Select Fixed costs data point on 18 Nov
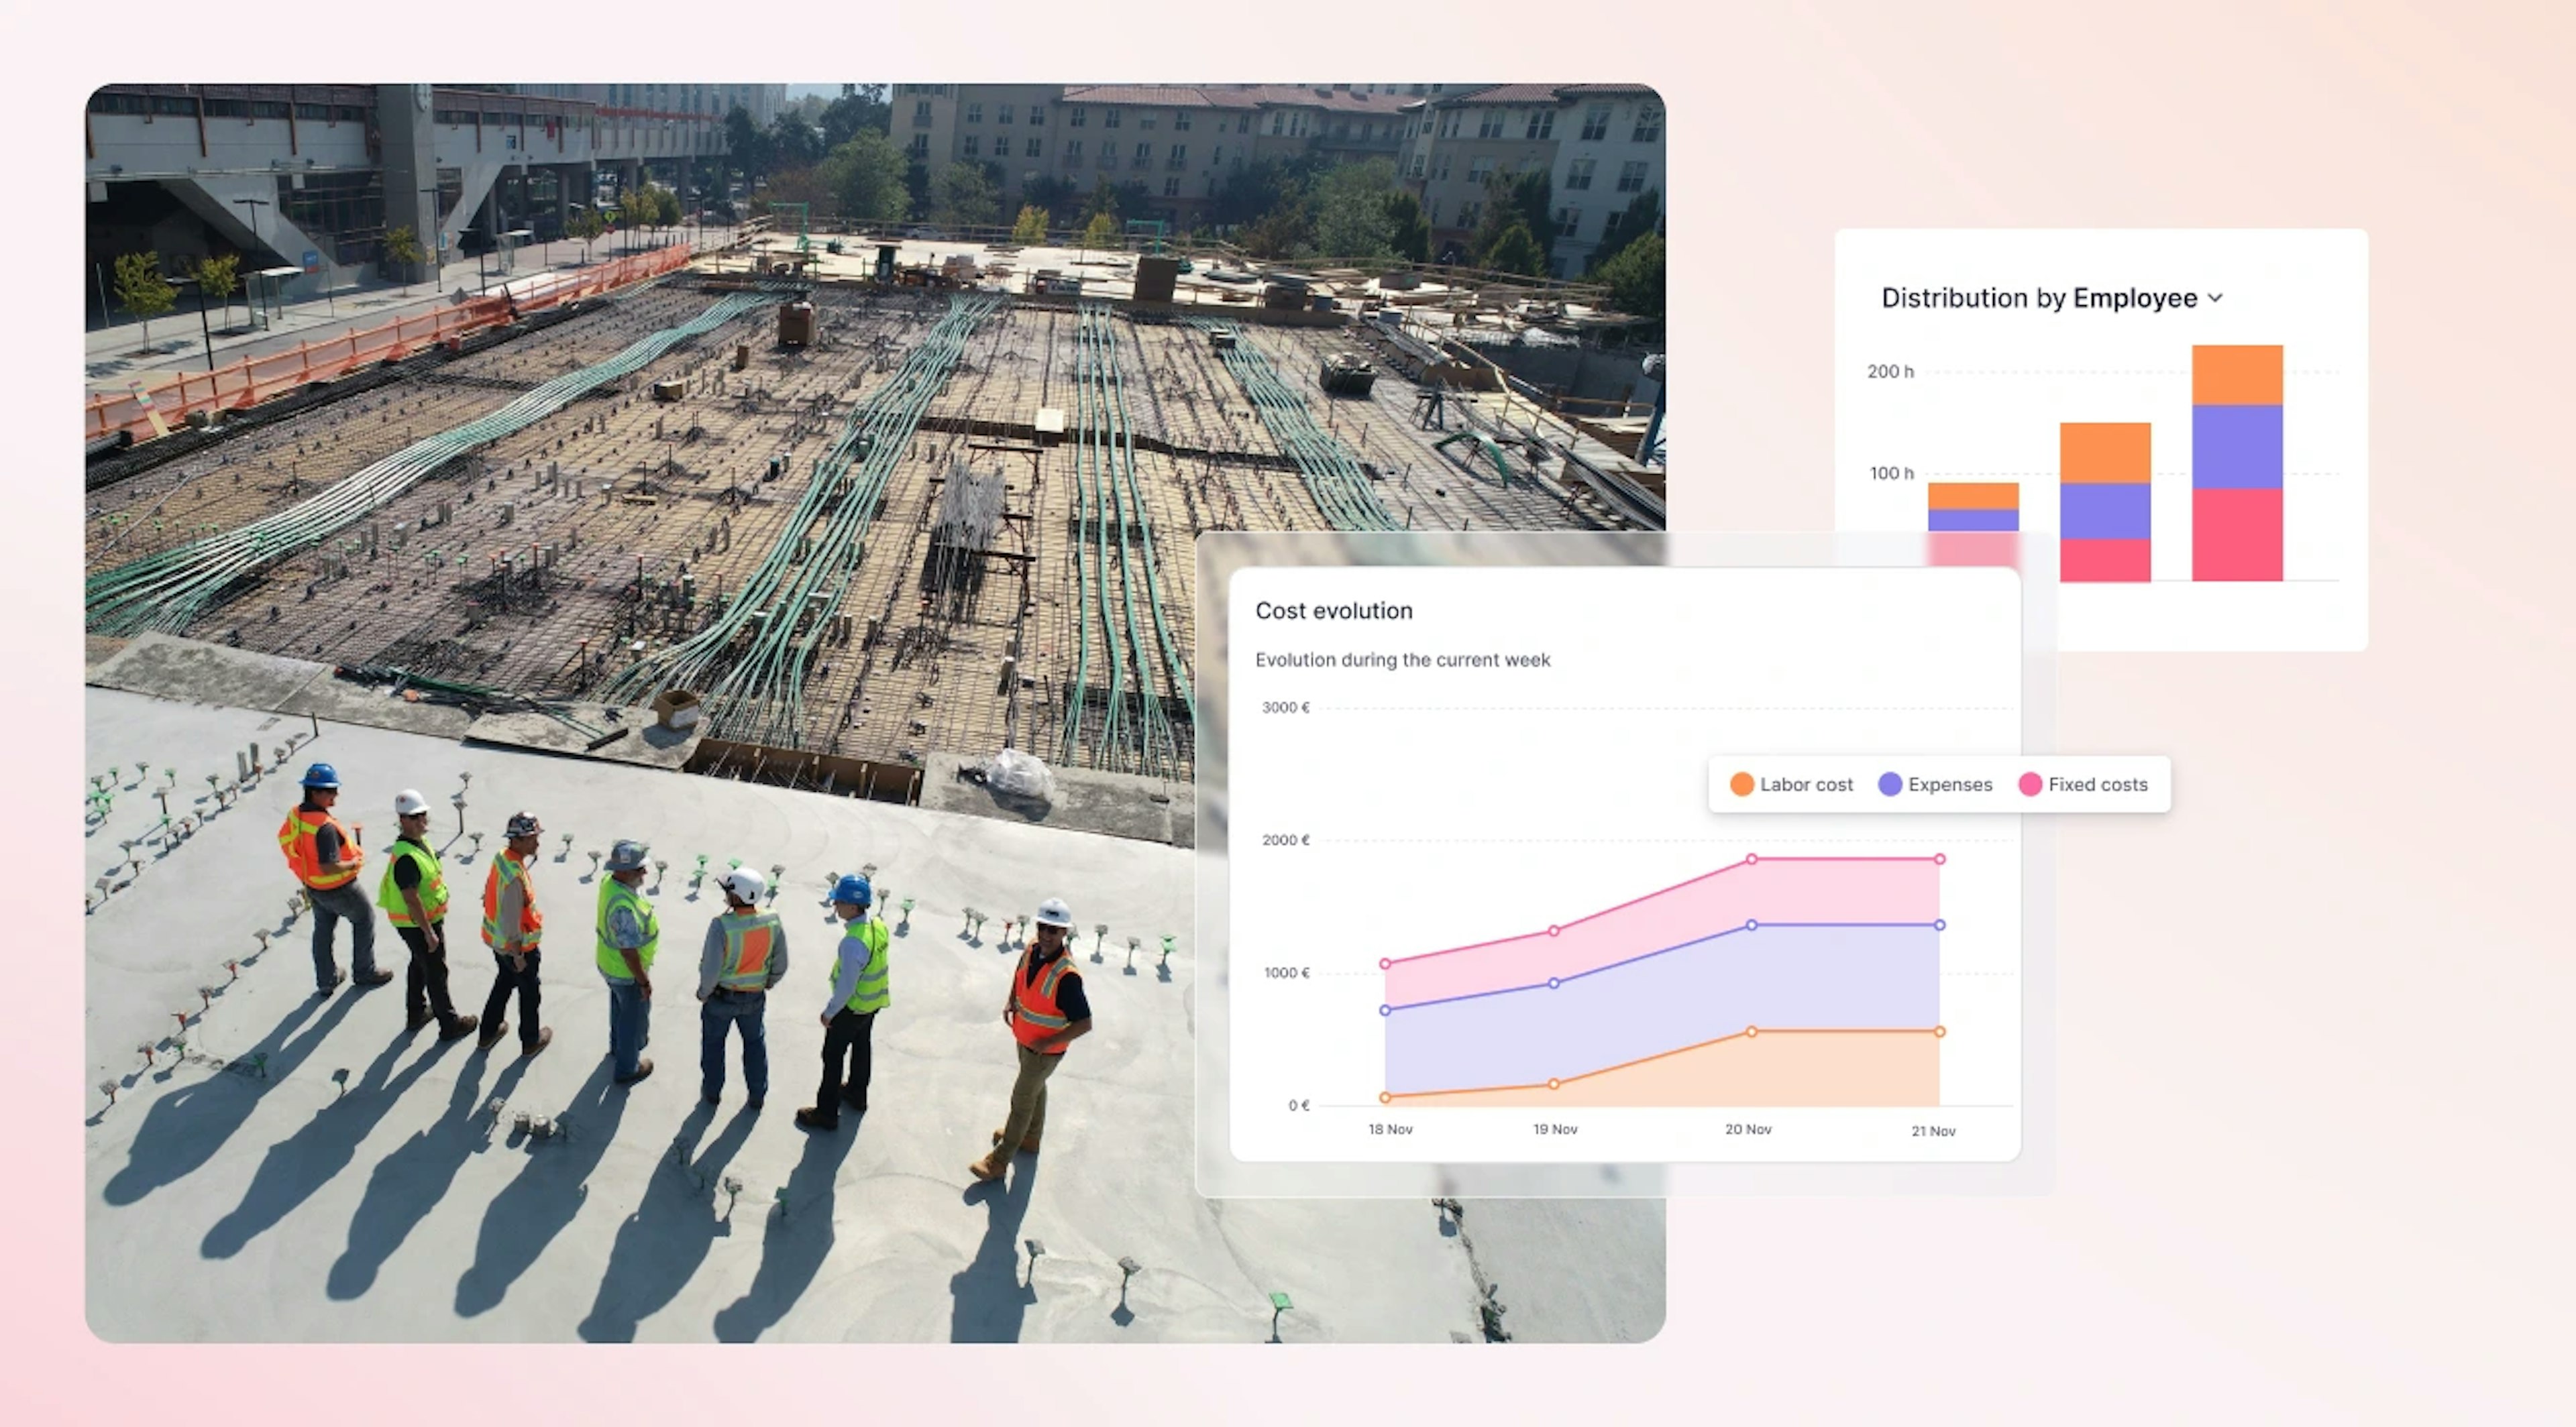This screenshot has width=2576, height=1427. 1385,964
